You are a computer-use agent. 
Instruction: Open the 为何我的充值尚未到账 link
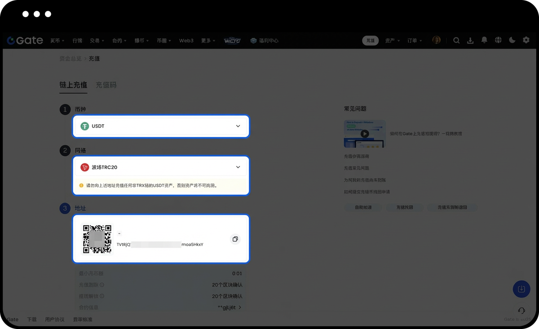click(365, 180)
